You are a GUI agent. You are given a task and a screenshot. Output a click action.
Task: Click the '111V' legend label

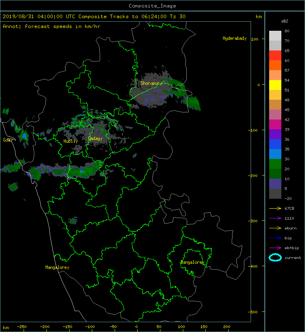(289, 218)
